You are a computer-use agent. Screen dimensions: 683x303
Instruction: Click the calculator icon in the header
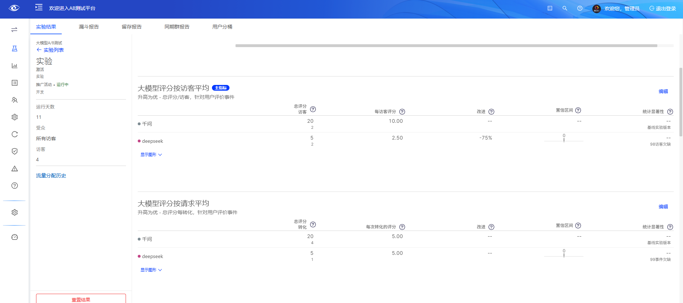(550, 8)
